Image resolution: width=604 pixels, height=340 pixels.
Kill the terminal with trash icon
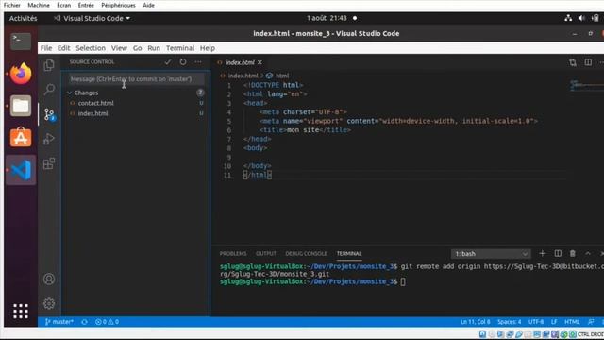(573, 254)
